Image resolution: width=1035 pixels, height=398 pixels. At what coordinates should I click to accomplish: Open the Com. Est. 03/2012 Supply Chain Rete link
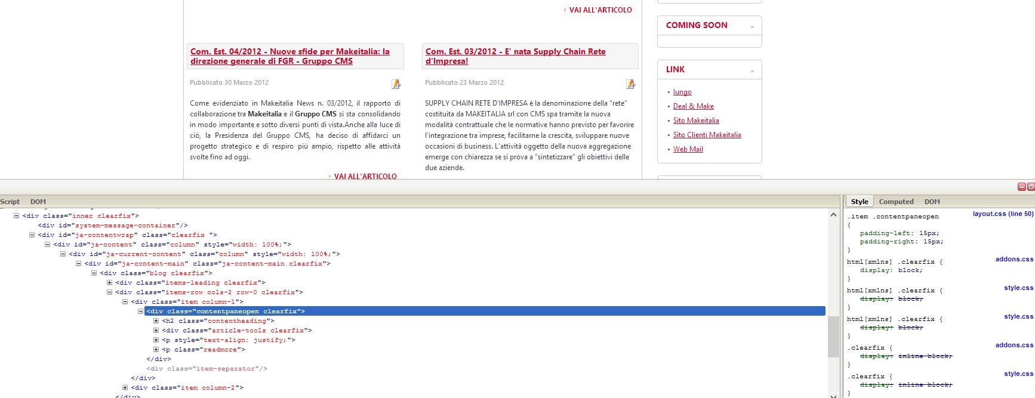[x=515, y=56]
